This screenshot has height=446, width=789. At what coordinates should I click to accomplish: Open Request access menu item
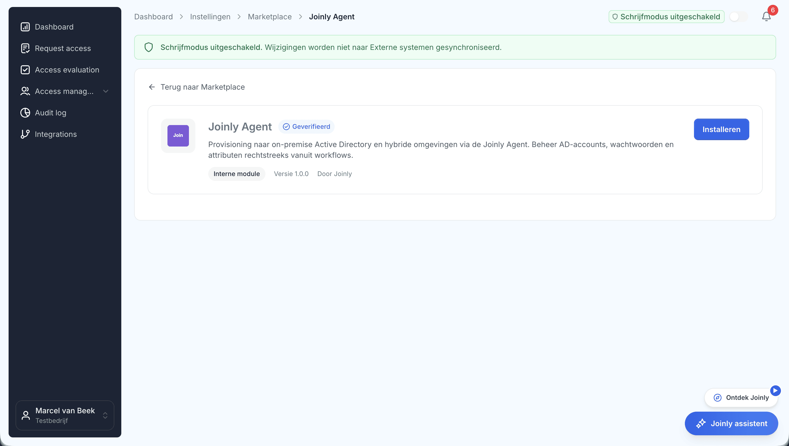(65, 48)
